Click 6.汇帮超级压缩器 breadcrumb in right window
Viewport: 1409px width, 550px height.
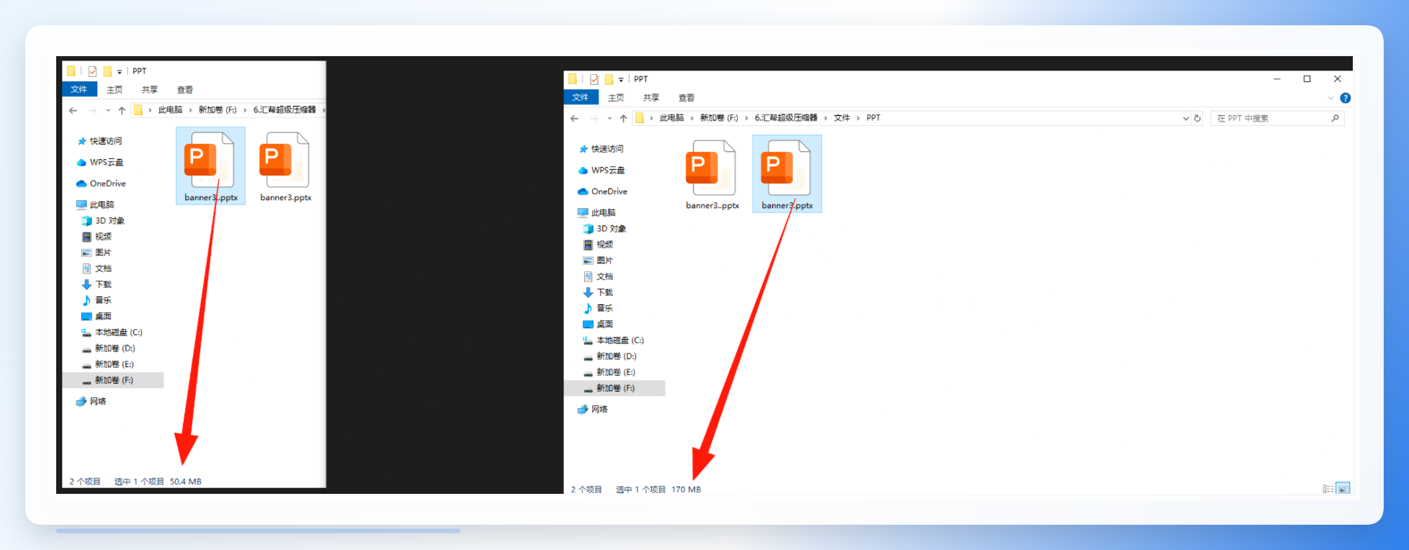[786, 118]
